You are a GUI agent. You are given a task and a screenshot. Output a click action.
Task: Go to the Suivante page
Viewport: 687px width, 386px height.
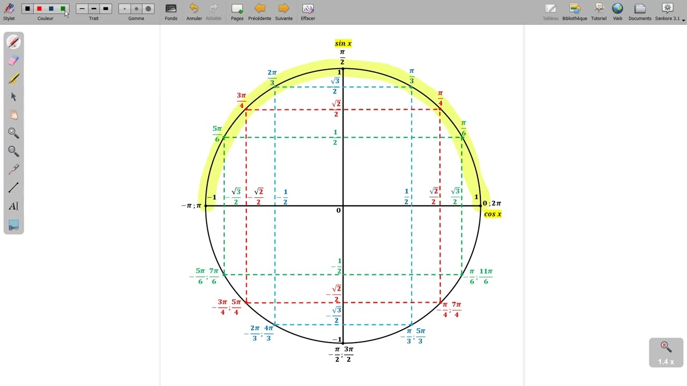(x=284, y=12)
